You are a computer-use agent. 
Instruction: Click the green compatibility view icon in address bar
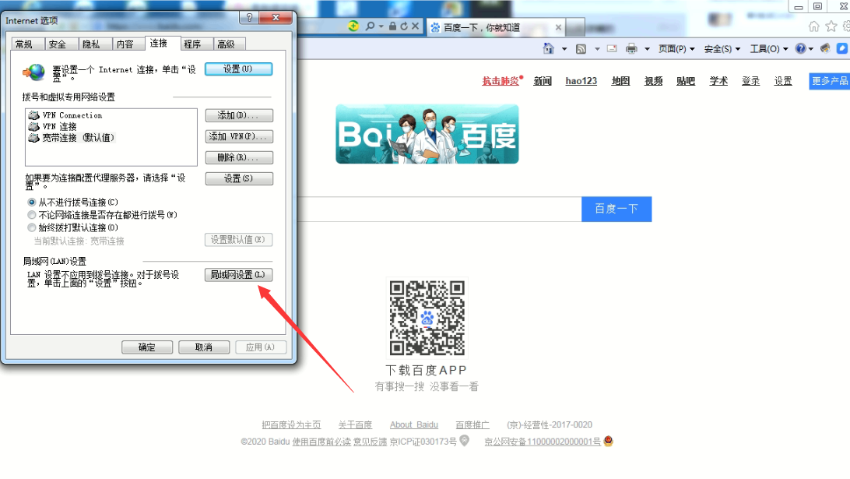pyautogui.click(x=353, y=26)
